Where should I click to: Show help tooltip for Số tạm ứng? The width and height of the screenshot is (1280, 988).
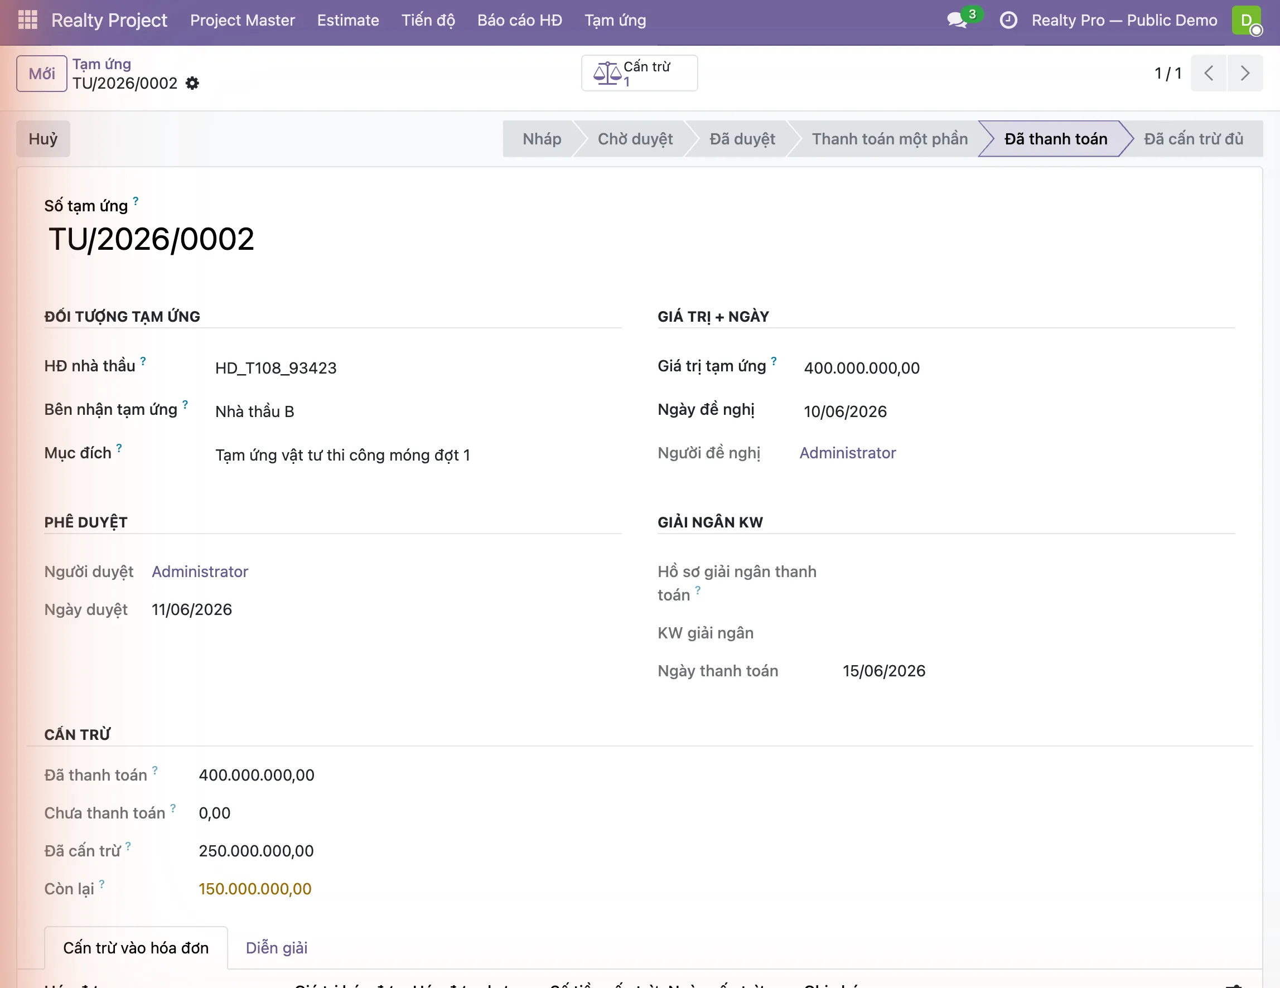tap(136, 201)
